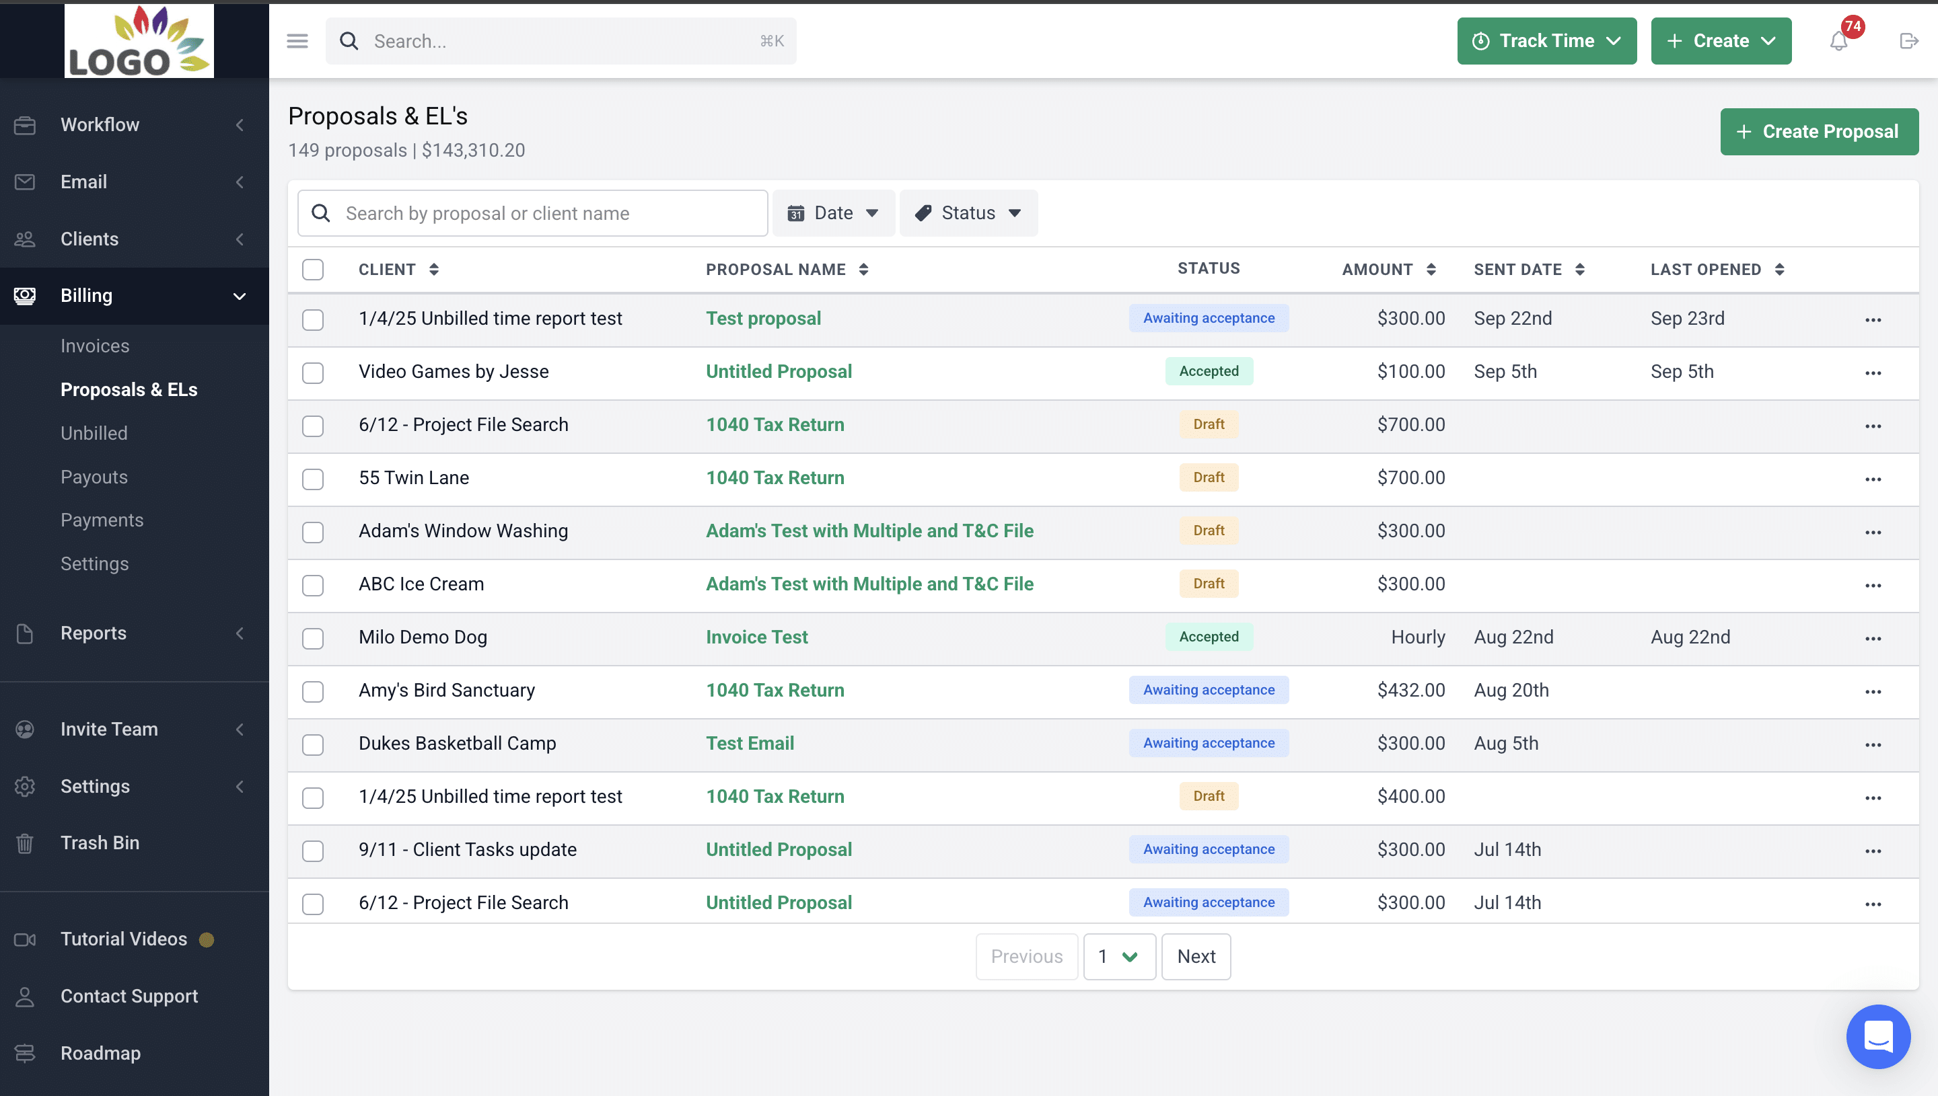Sort by the Amount column arrows
The image size is (1938, 1096).
[x=1431, y=270]
